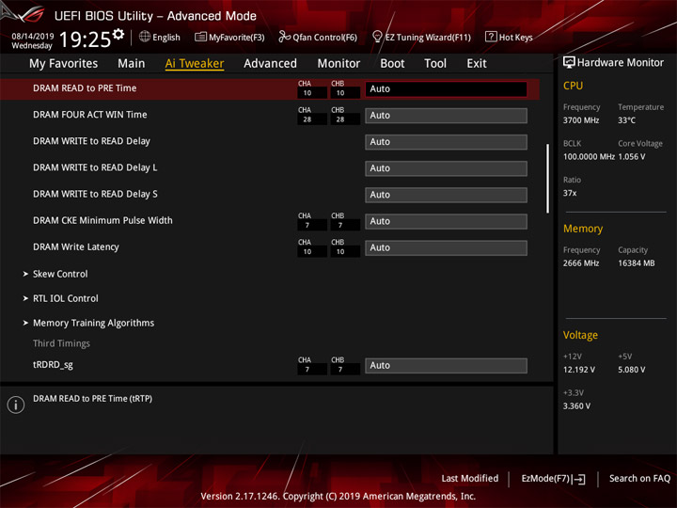Click the 2666 MHz memory frequency

click(x=581, y=263)
